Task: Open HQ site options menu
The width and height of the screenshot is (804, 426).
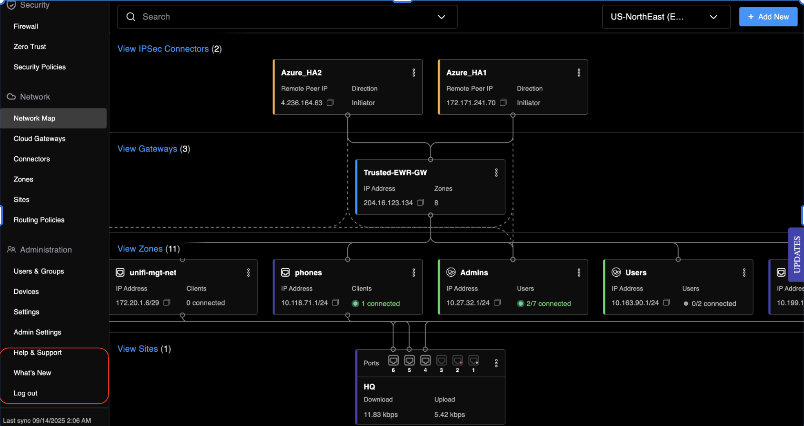Action: [496, 363]
